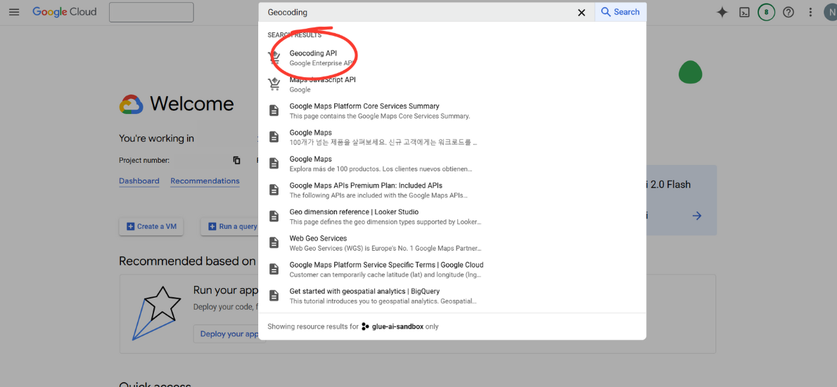837x387 pixels.
Task: Open the Korean Google Maps result
Action: coord(452,137)
